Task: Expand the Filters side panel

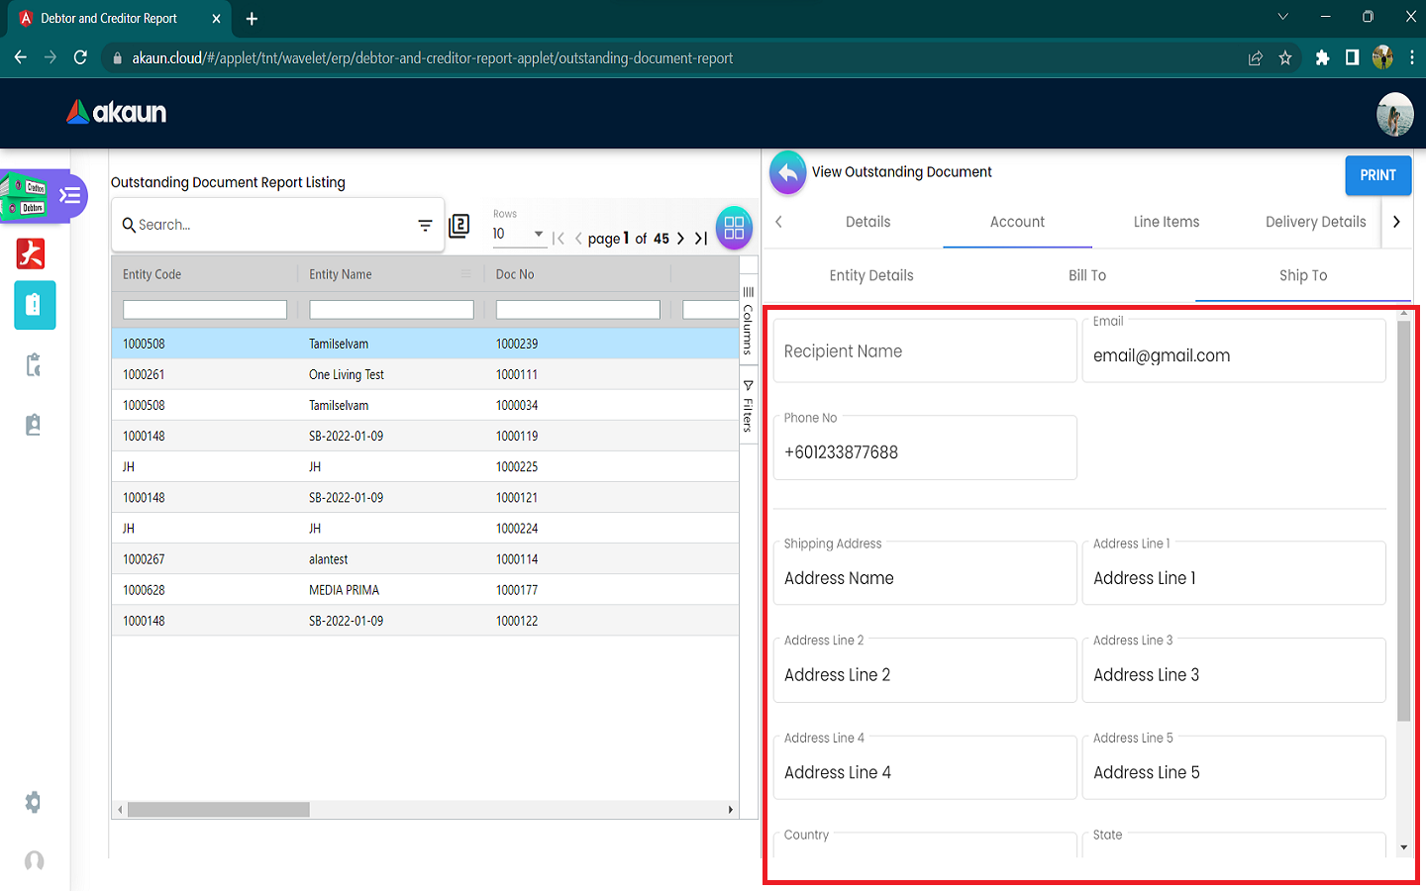Action: [x=749, y=406]
